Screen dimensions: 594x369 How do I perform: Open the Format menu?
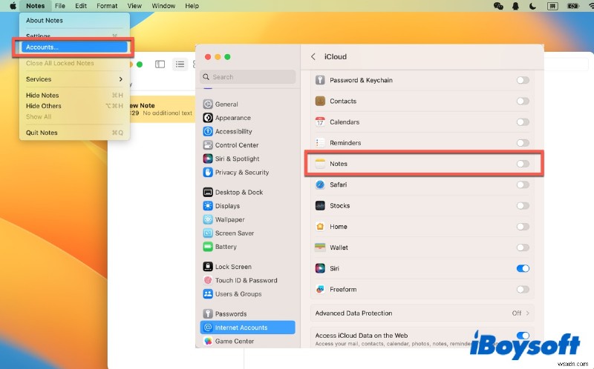click(x=107, y=6)
